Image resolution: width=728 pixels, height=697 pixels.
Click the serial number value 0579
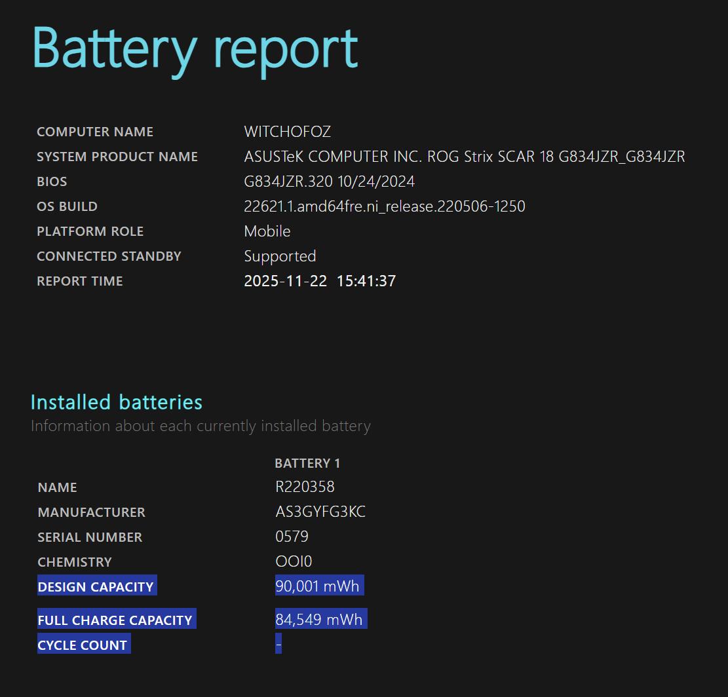[x=292, y=537]
